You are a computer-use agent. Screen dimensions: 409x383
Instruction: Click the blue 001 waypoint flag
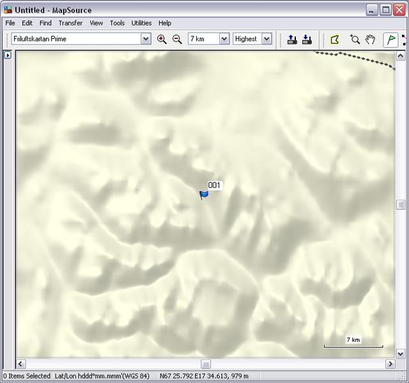tap(204, 194)
